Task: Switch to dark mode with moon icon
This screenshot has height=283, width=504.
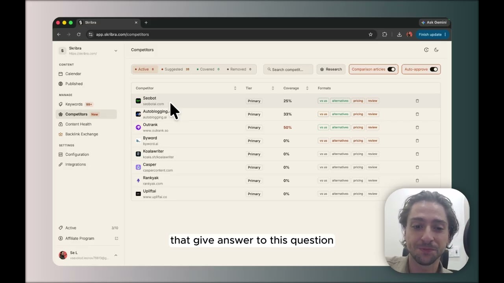Action: (x=436, y=50)
